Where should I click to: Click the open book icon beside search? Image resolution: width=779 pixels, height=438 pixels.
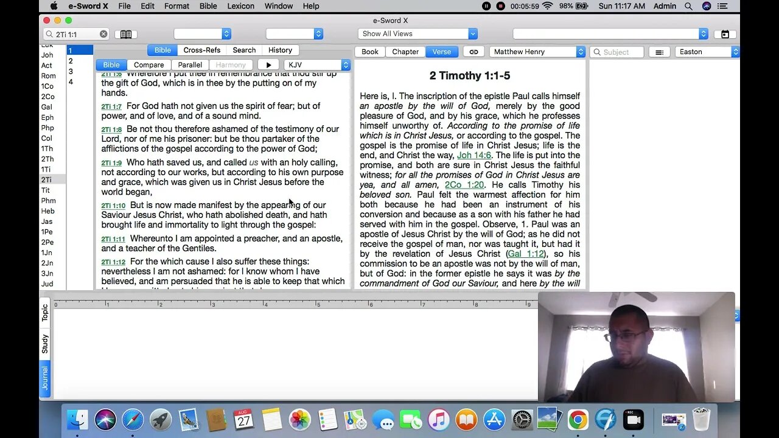click(x=126, y=34)
